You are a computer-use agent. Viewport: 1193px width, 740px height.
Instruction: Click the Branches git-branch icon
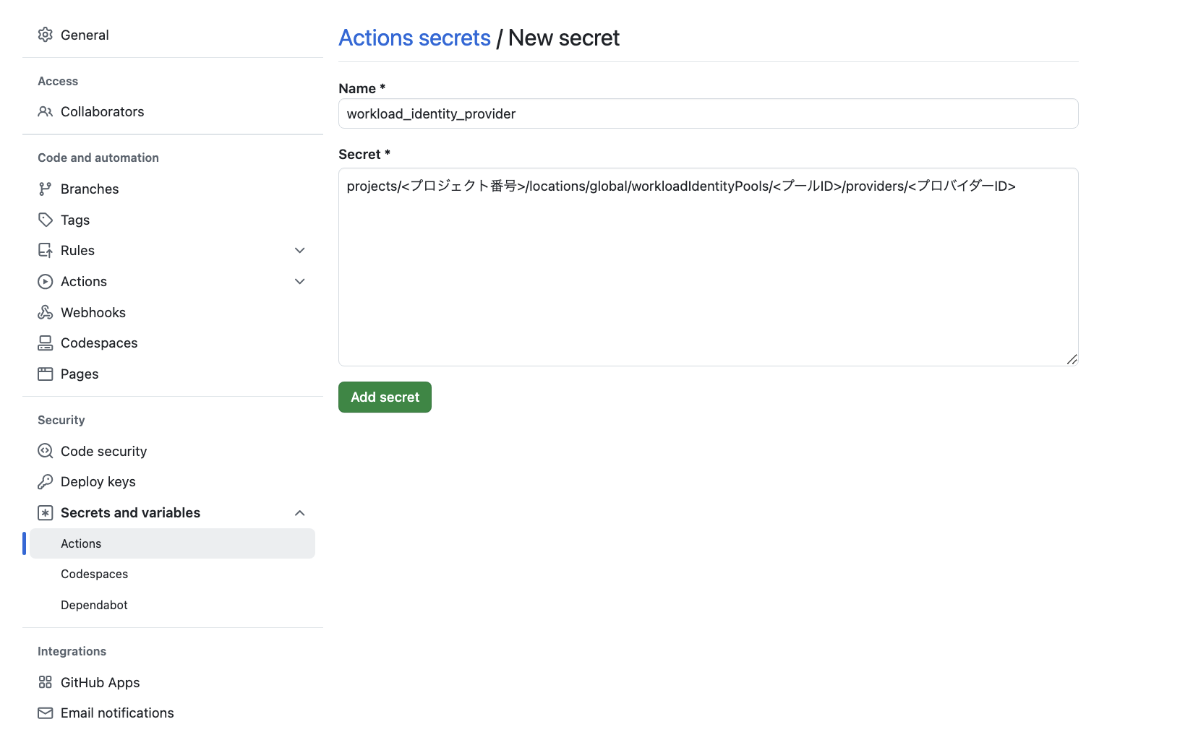pos(46,189)
